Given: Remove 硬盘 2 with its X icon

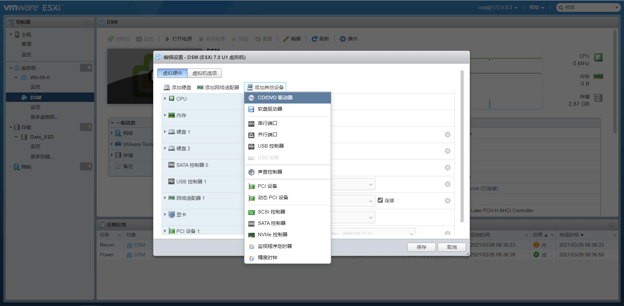Looking at the screenshot, I should (x=448, y=151).
